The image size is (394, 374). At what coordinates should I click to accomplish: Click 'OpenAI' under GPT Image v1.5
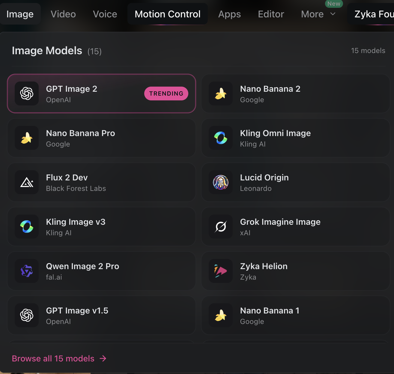tap(58, 322)
